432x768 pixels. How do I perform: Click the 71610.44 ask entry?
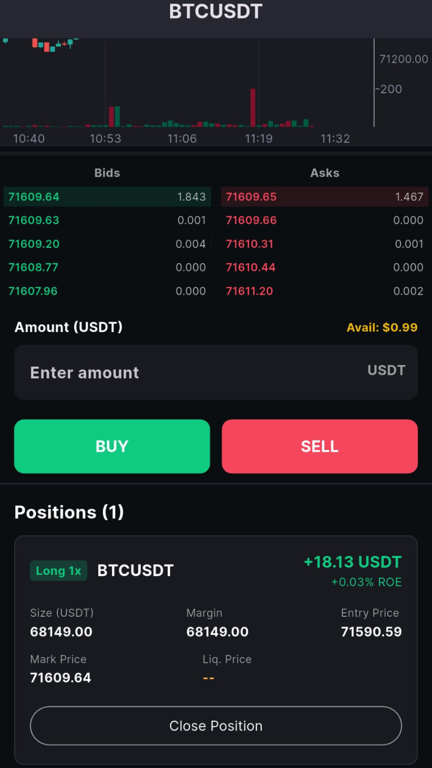[324, 268]
